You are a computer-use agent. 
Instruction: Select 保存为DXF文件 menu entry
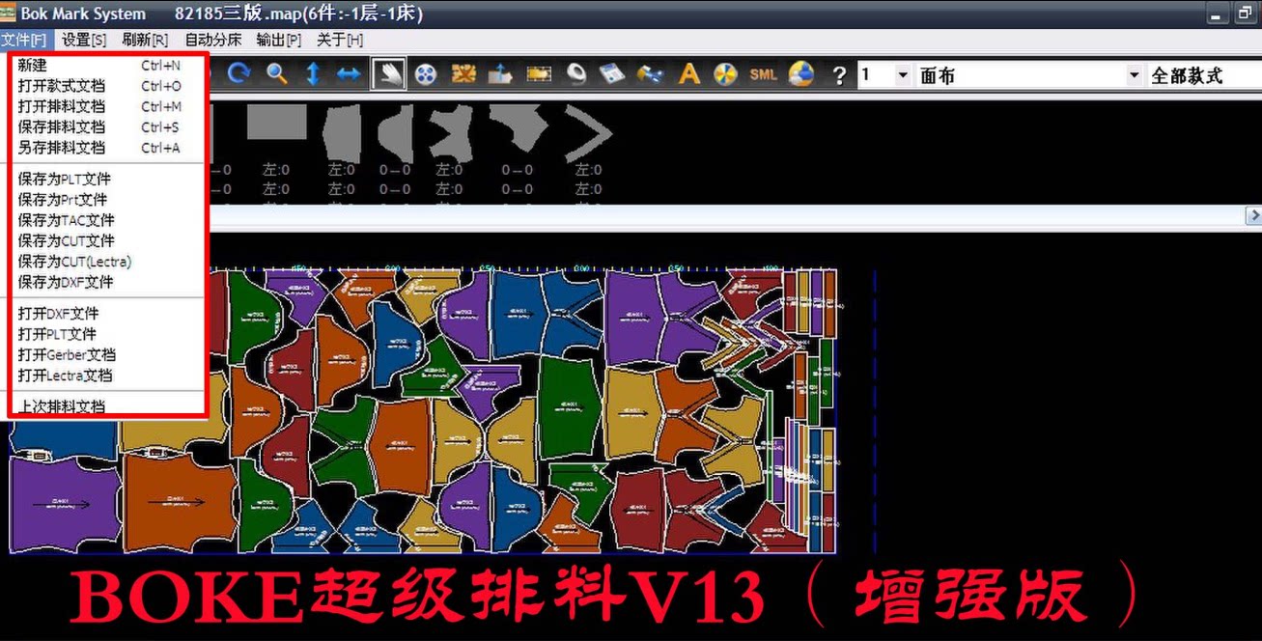coord(107,282)
